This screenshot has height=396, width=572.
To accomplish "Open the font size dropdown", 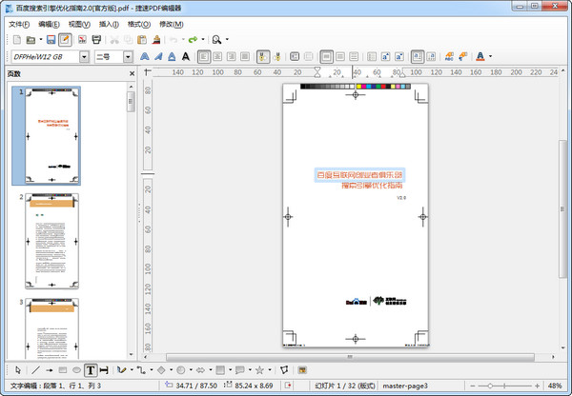I will pos(127,56).
